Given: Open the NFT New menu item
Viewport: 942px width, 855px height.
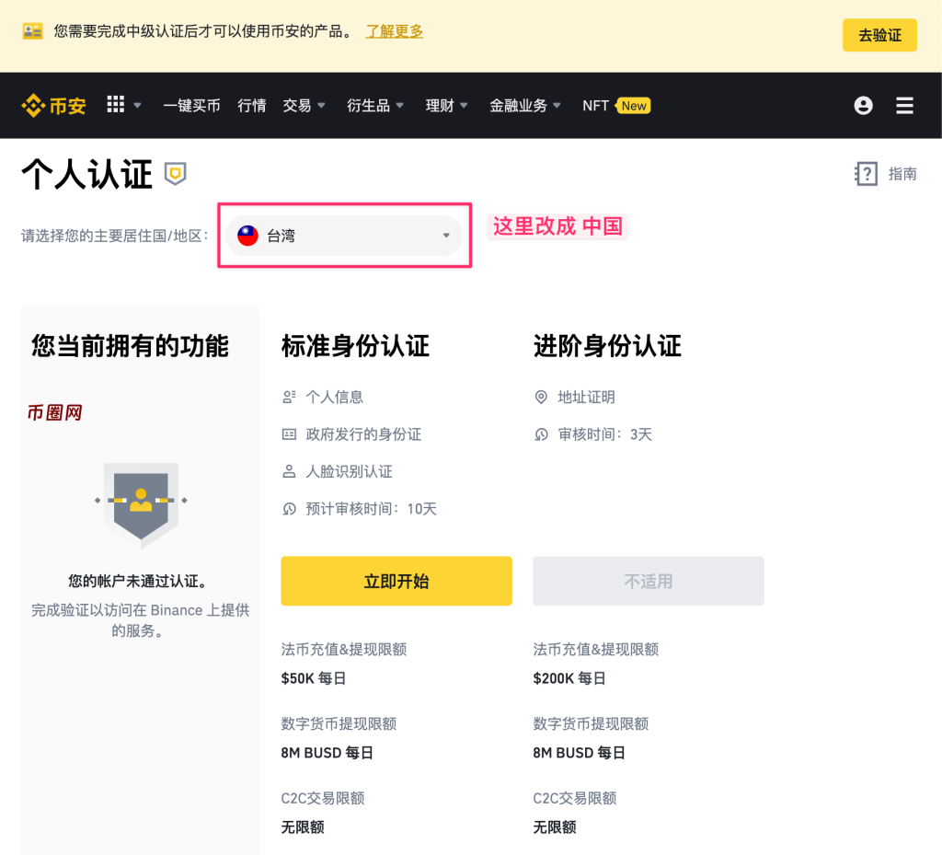Looking at the screenshot, I should pyautogui.click(x=615, y=106).
